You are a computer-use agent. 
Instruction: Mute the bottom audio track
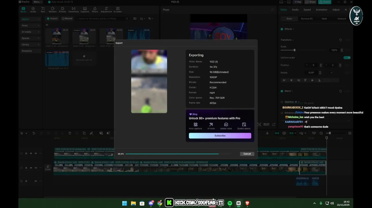36,181
